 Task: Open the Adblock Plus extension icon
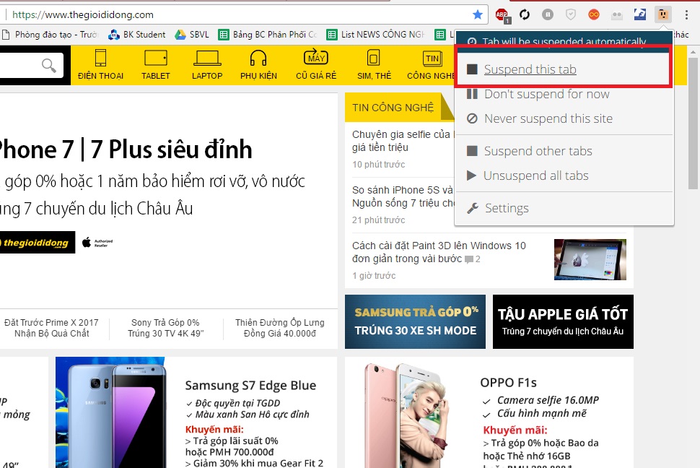[x=503, y=15]
